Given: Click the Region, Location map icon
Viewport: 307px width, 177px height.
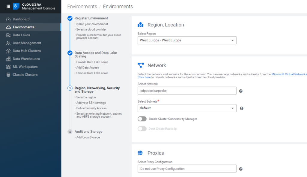Looking at the screenshot, I should (x=141, y=25).
